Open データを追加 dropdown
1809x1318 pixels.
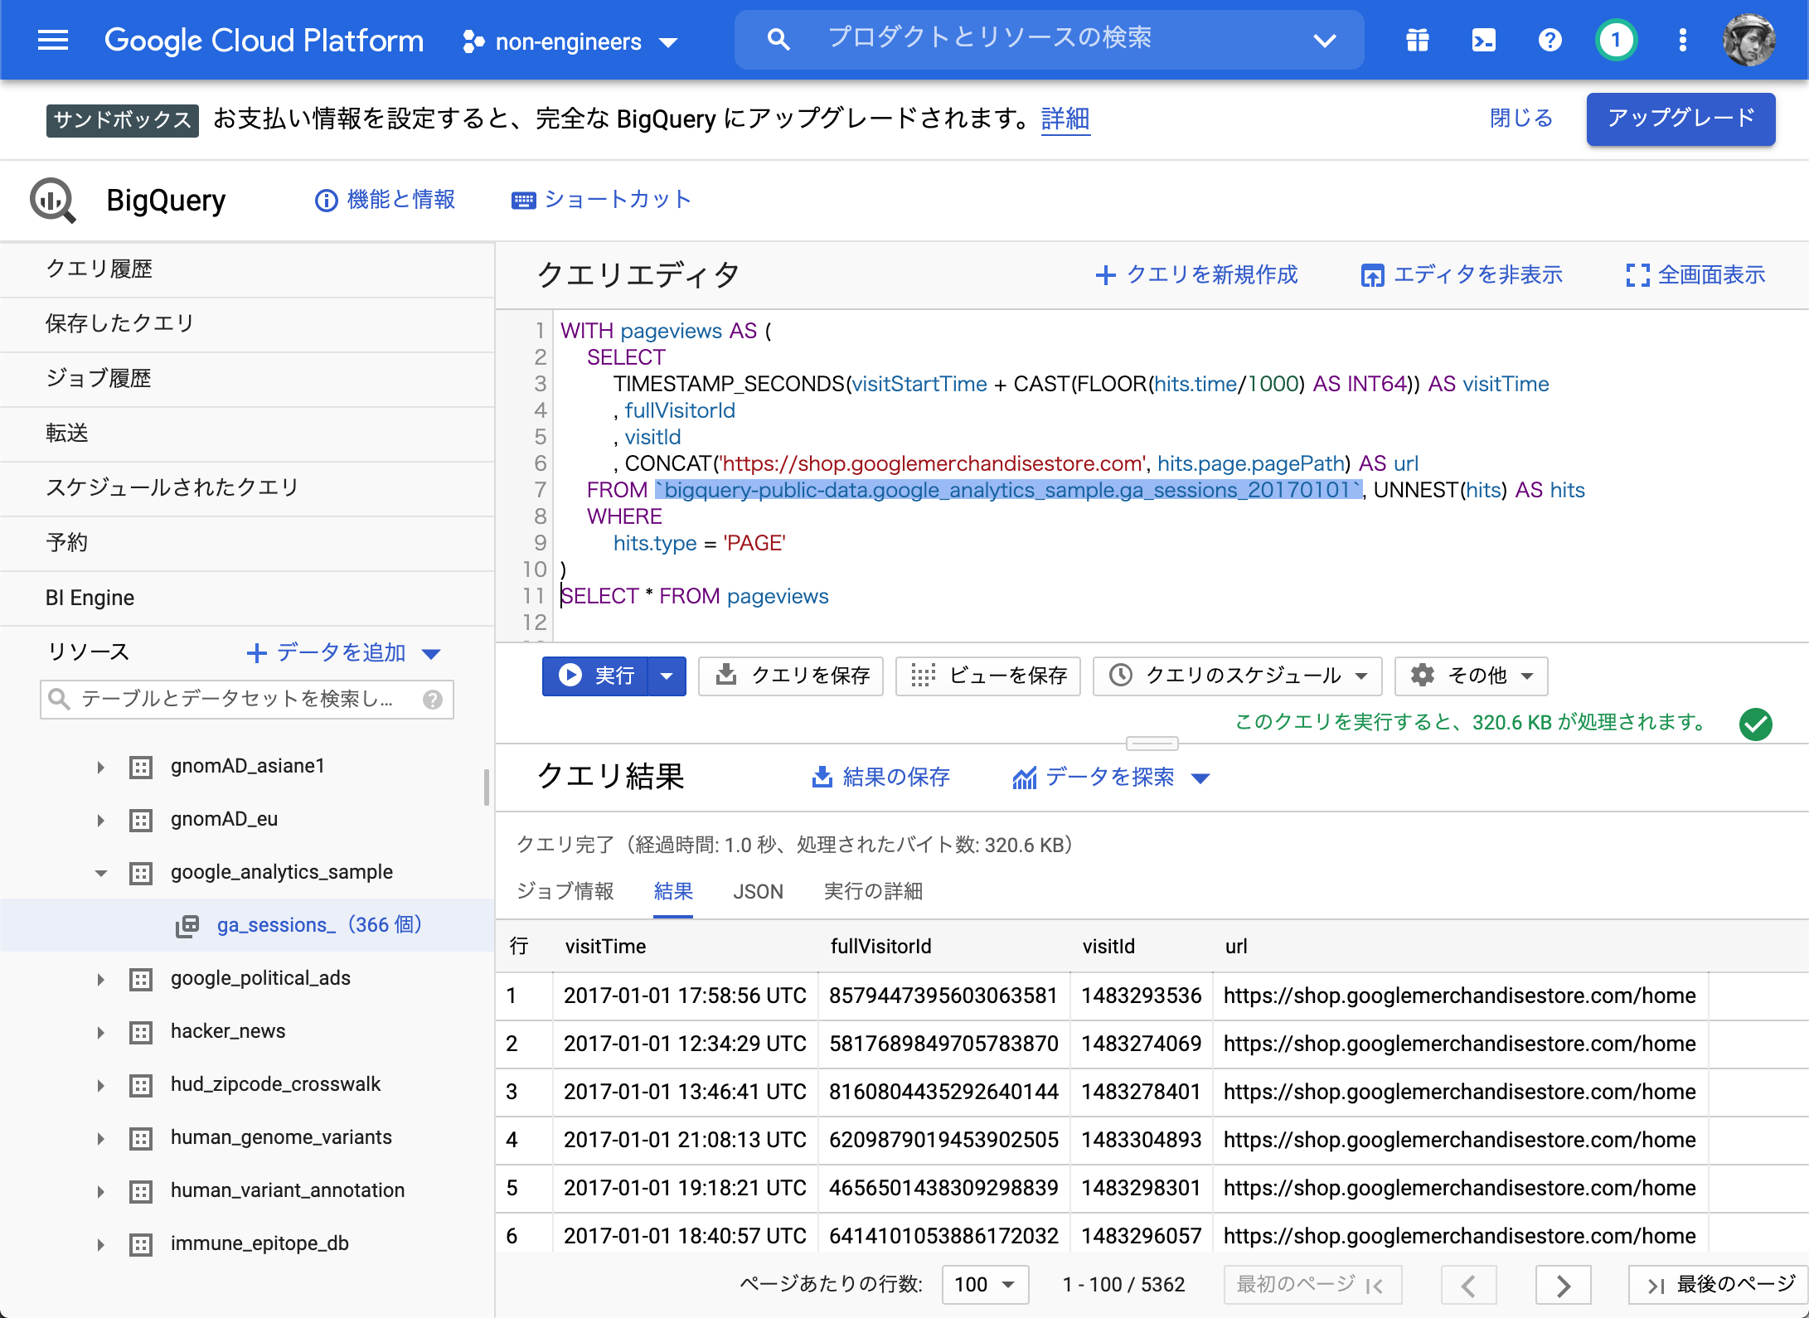[343, 653]
